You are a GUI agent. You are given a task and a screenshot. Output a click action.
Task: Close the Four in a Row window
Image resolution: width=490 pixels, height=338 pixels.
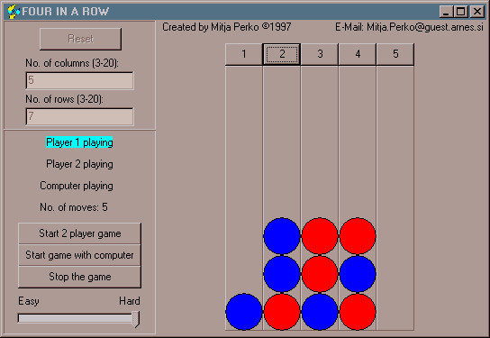point(477,12)
